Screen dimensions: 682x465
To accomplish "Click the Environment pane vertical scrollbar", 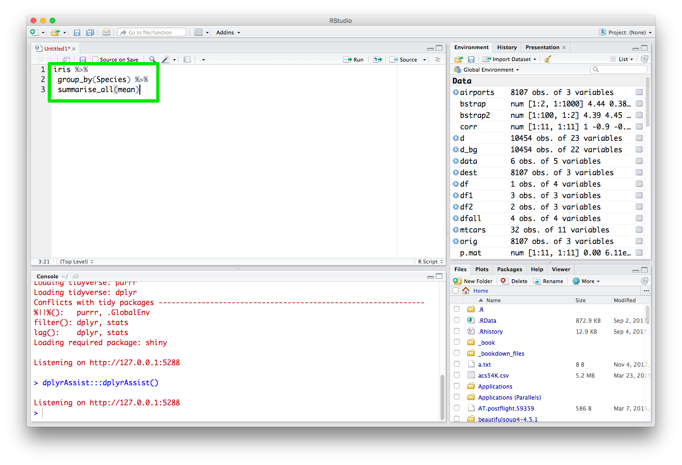I will coord(648,103).
